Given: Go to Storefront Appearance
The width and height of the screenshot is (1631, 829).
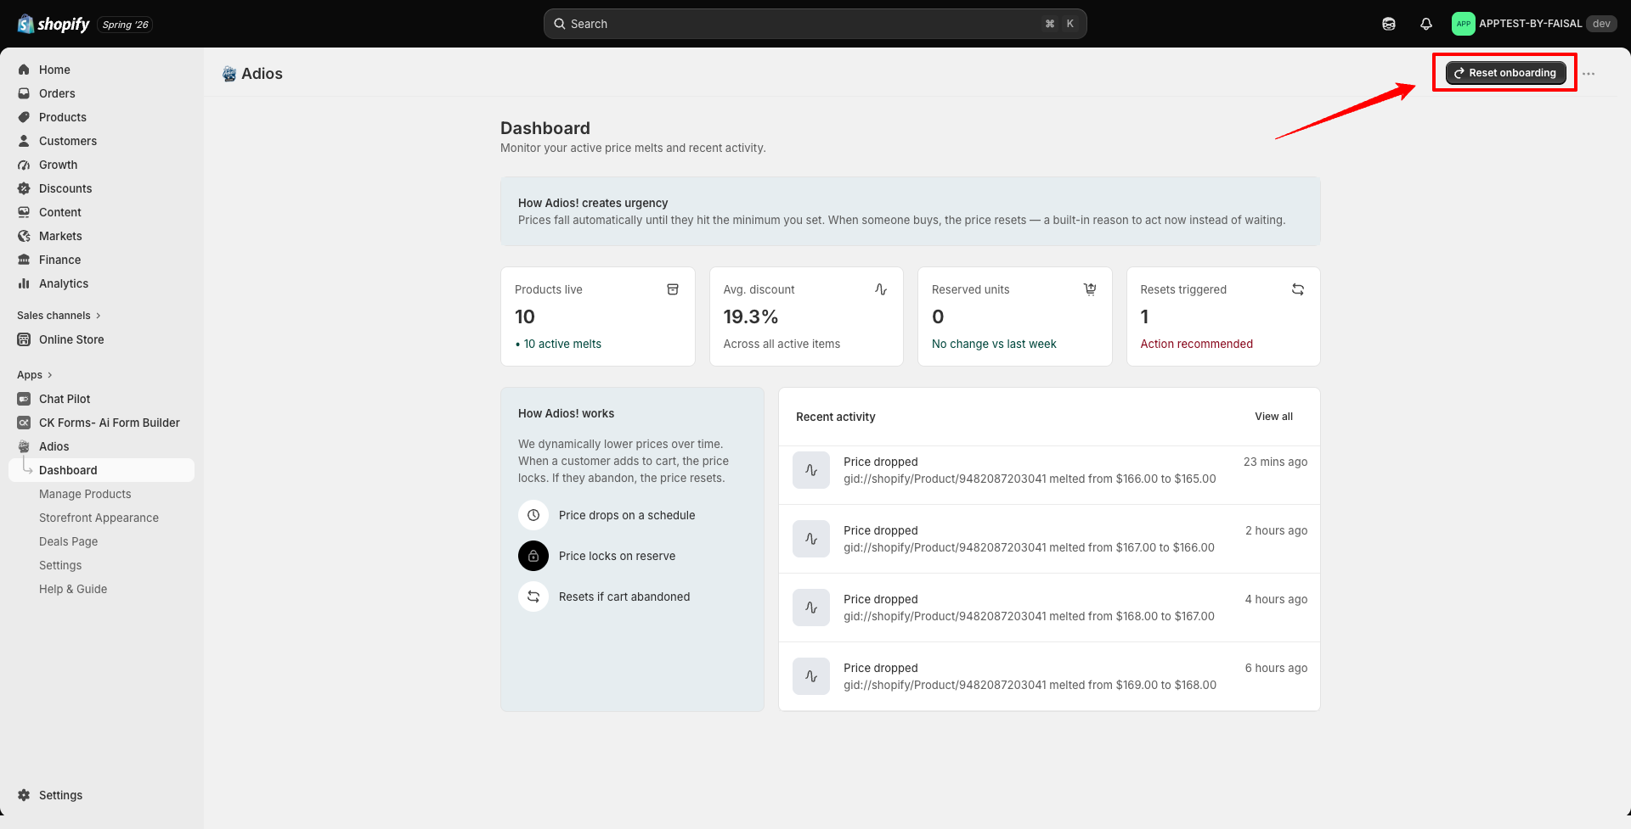Looking at the screenshot, I should click(99, 518).
